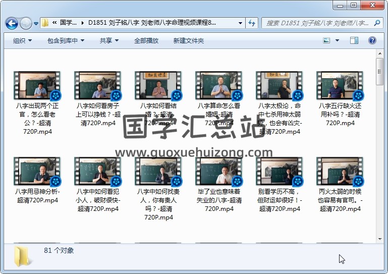The image size is (388, 274).
Task: Click the search magnifier icon
Action: 377,23
